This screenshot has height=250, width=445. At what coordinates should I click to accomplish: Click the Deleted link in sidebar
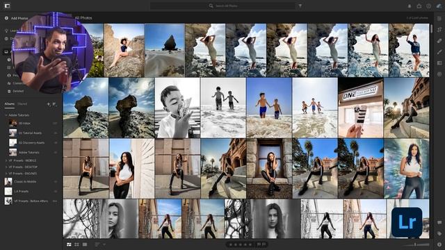click(x=19, y=91)
